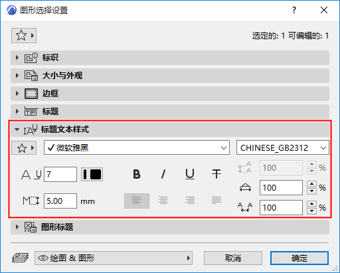Viewport: 340px width, 273px height.
Task: Click the eye icon in layer selector
Action: pyautogui.click(x=43, y=258)
